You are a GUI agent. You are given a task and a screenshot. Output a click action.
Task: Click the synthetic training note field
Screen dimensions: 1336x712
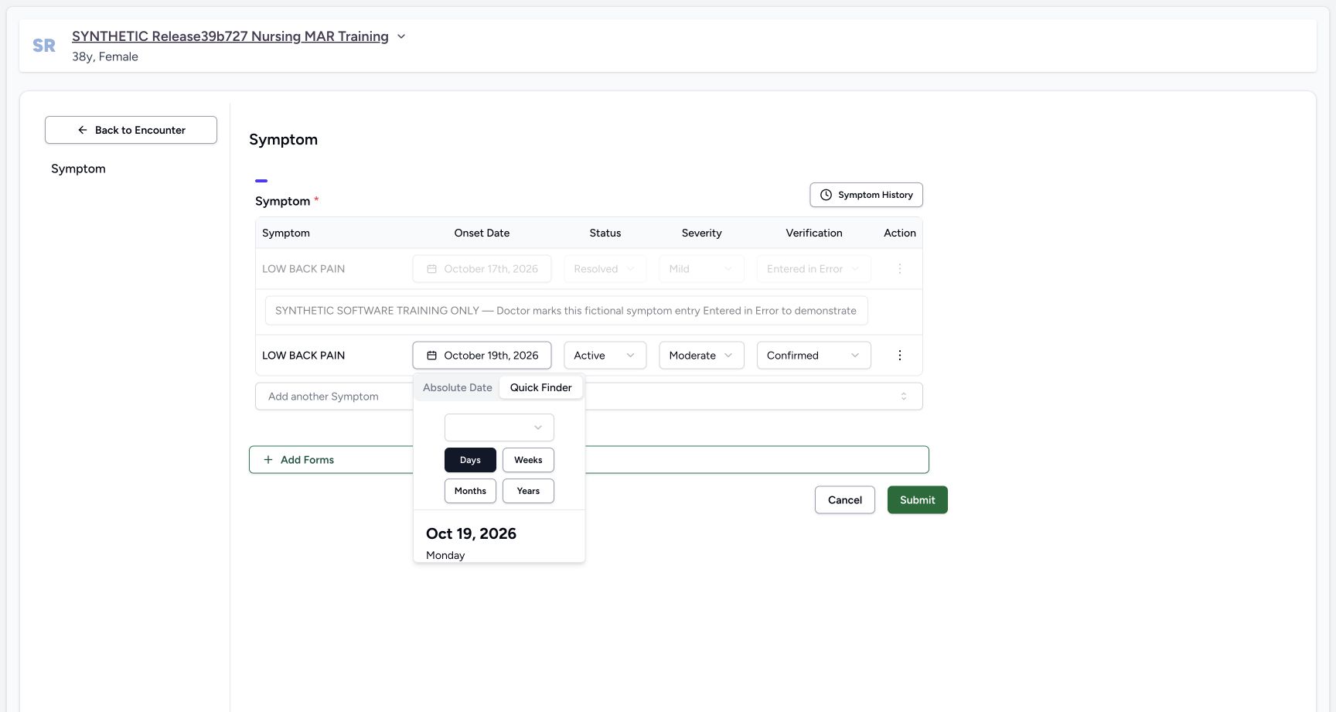click(566, 311)
